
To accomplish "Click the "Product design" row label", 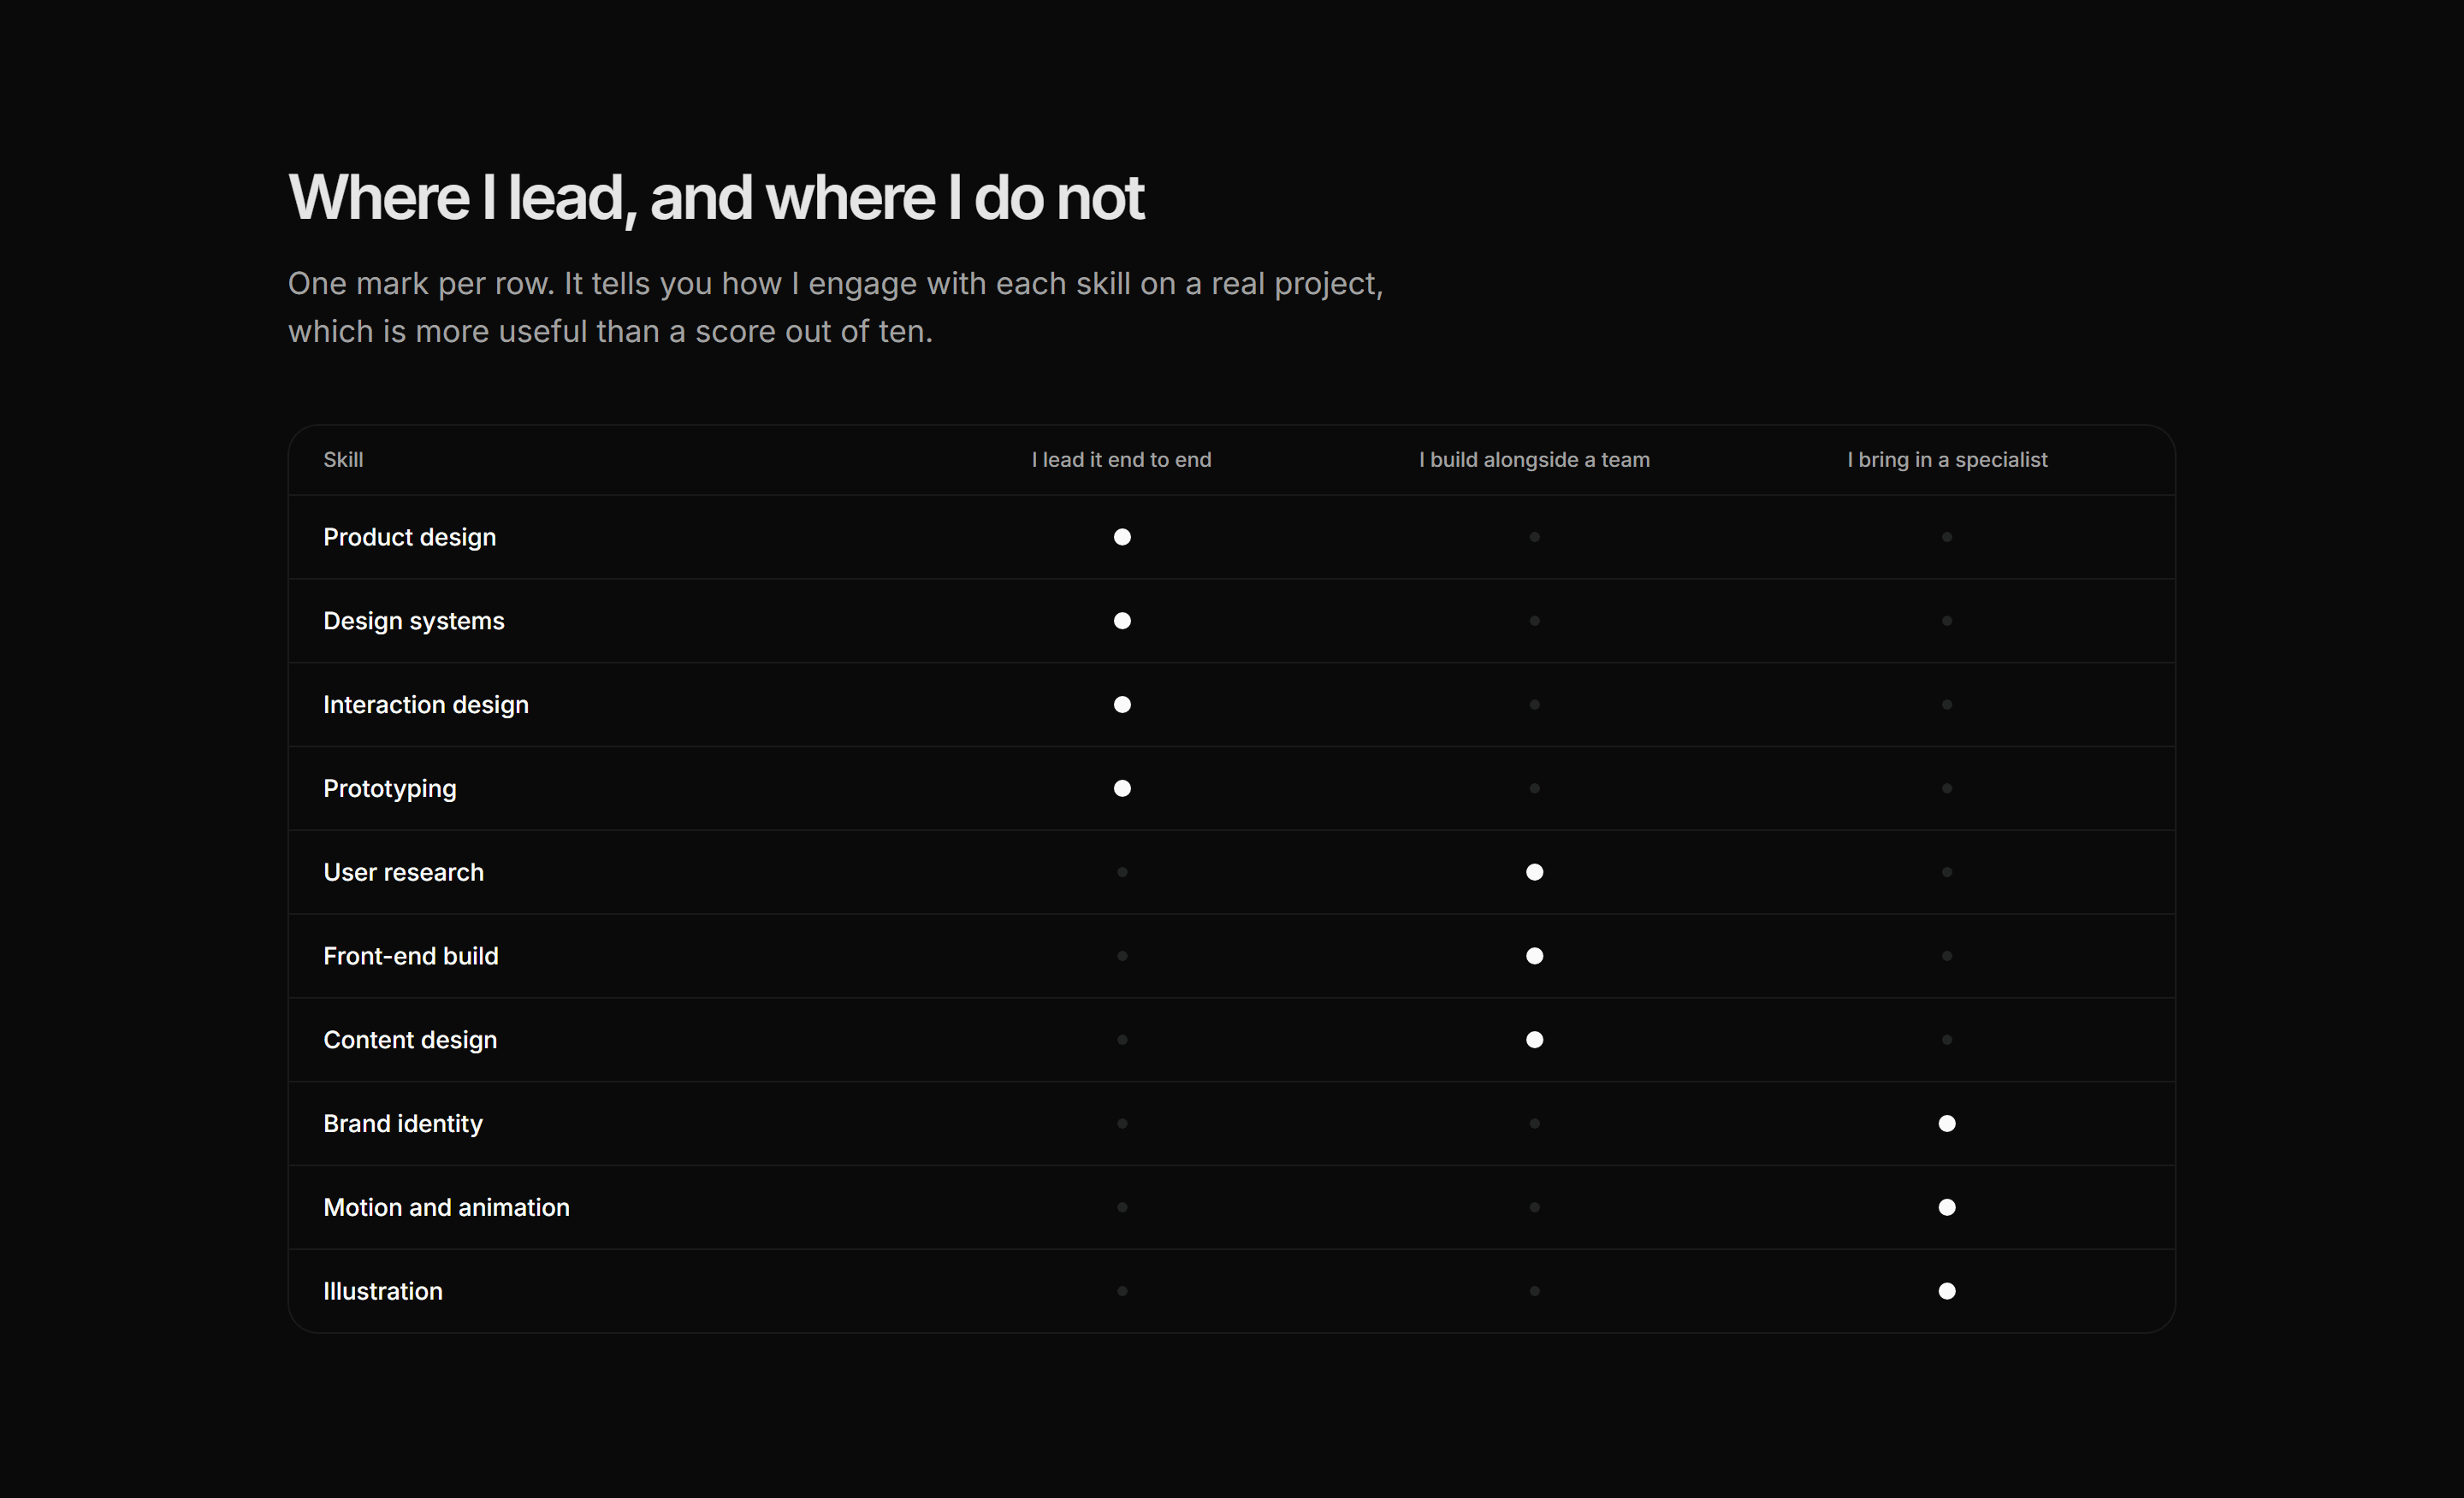I will 409,537.
